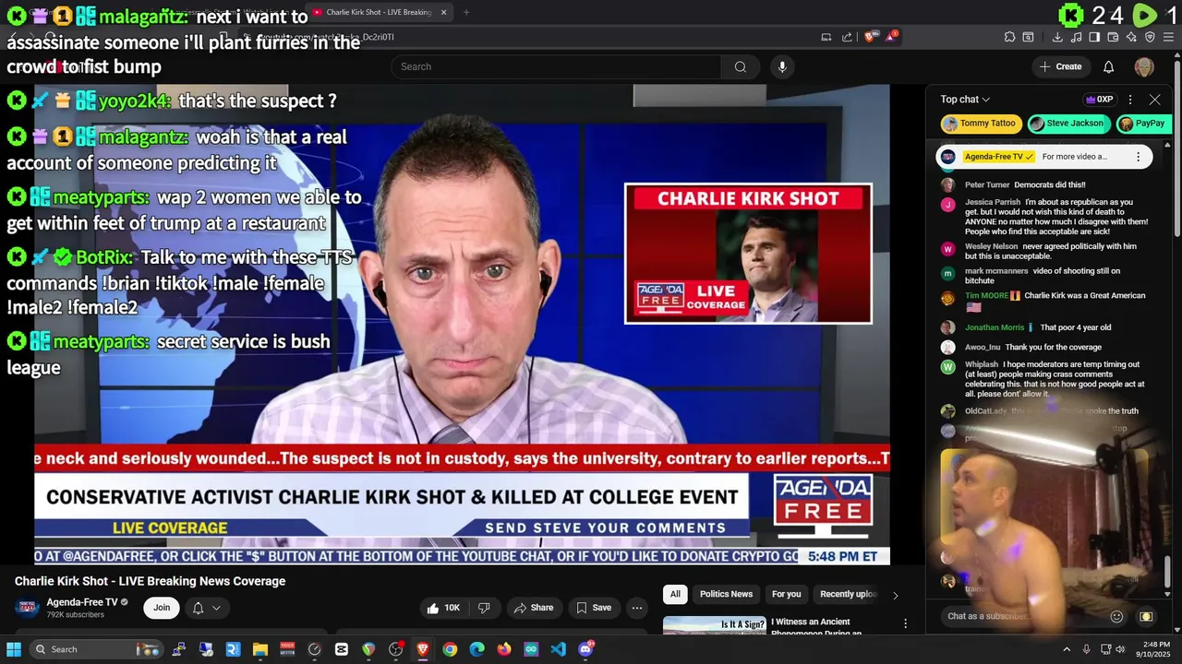Click the share page icon in address bar

tap(847, 37)
